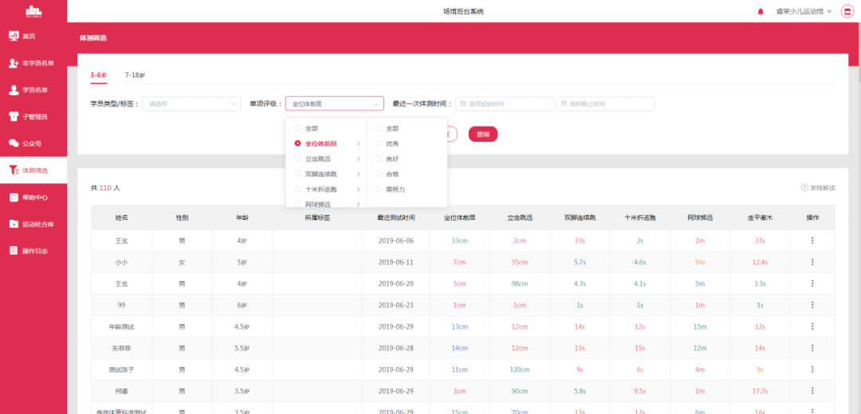The image size is (861, 414).
Task: Collapse the 单项评级 坐位体前屈 dropdown
Action: click(x=334, y=103)
